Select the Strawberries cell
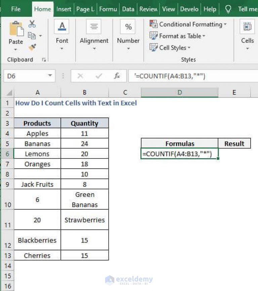Viewport: 258px width, 291px height. (x=85, y=220)
